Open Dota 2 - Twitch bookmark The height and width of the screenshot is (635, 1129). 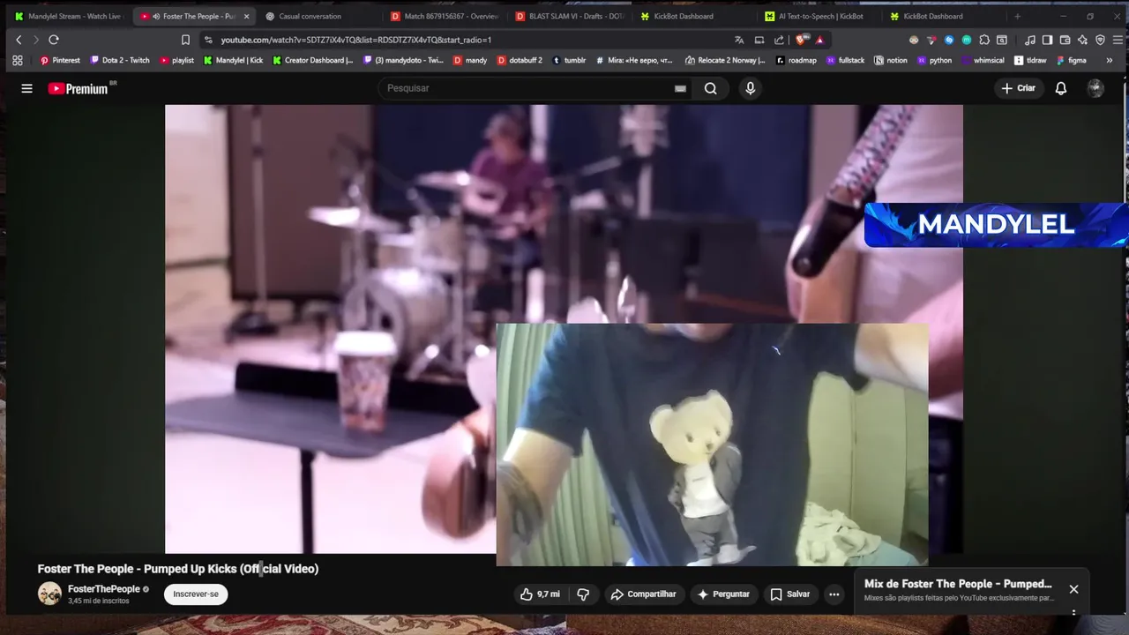click(120, 60)
